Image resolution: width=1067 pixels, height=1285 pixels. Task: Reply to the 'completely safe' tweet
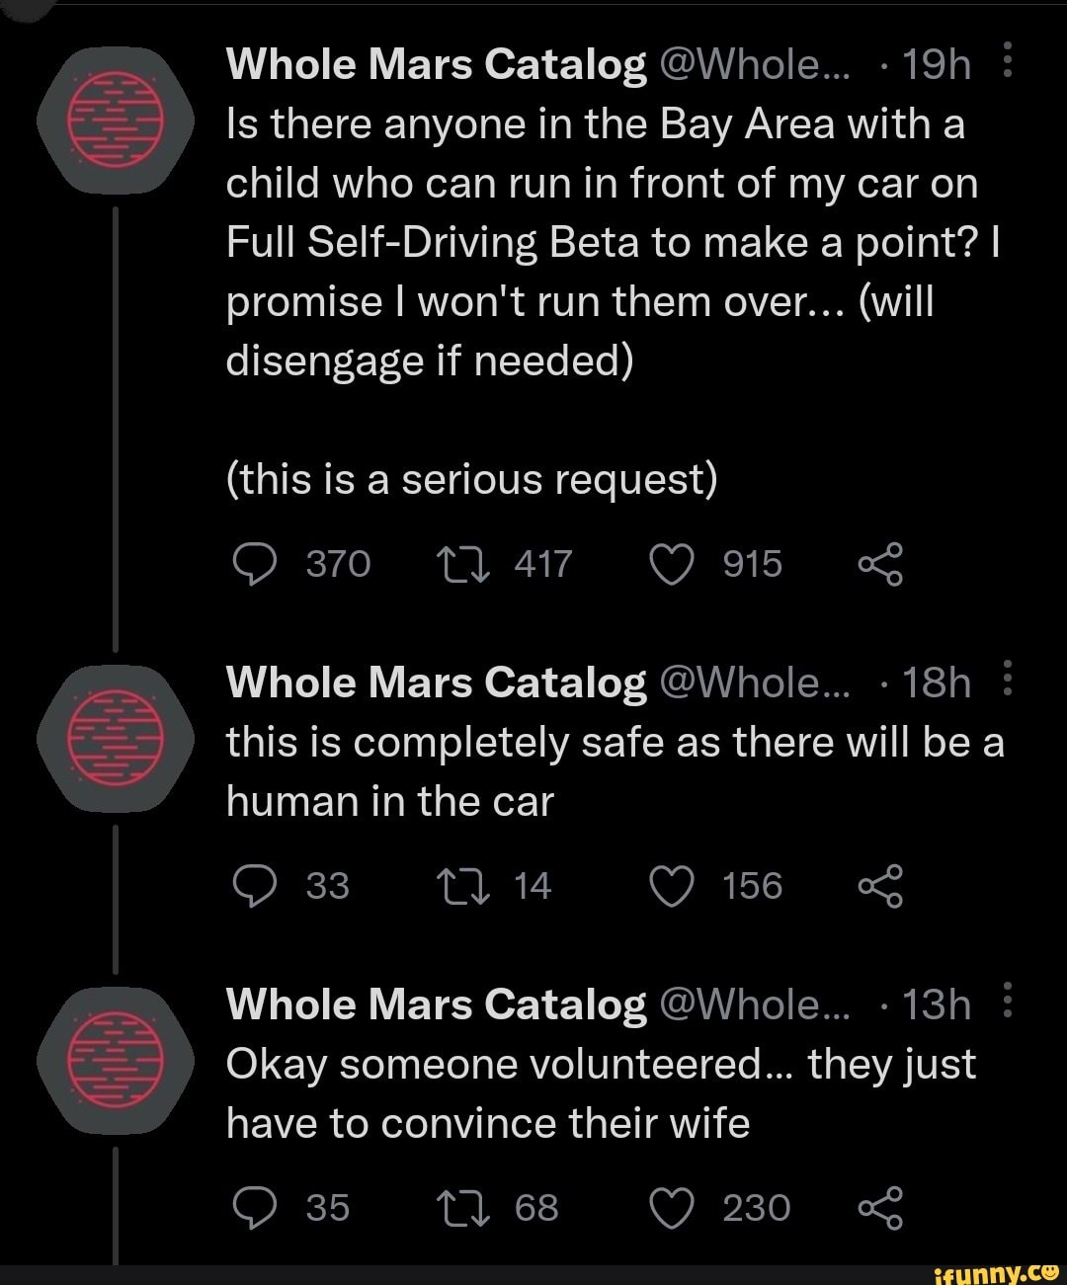tap(254, 886)
